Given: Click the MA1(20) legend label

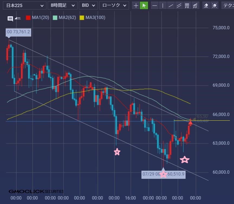Looking at the screenshot, I should tap(40, 18).
